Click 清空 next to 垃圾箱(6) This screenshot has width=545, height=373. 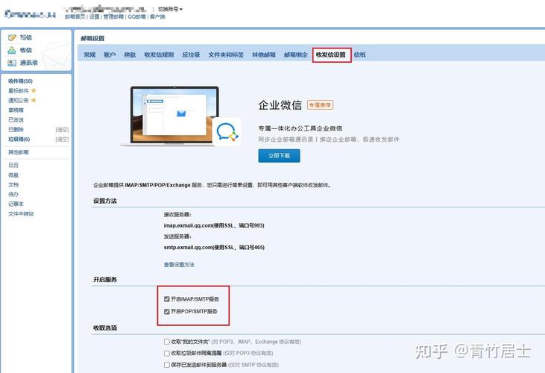[62, 140]
